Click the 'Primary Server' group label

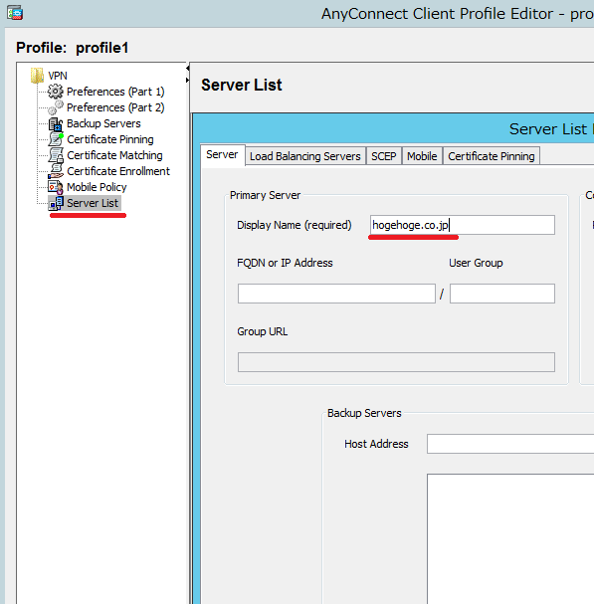point(265,195)
